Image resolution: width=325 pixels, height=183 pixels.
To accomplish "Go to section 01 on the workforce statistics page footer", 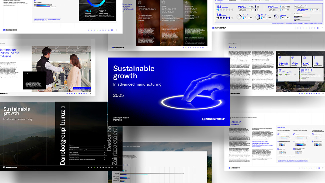I will tap(295, 28).
